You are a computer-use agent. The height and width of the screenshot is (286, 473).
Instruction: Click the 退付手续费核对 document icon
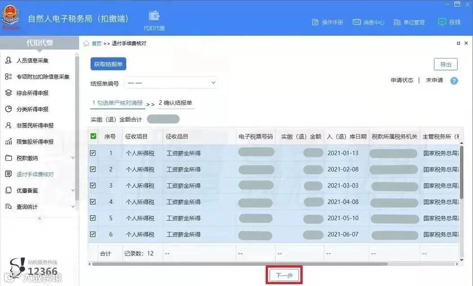[9, 174]
